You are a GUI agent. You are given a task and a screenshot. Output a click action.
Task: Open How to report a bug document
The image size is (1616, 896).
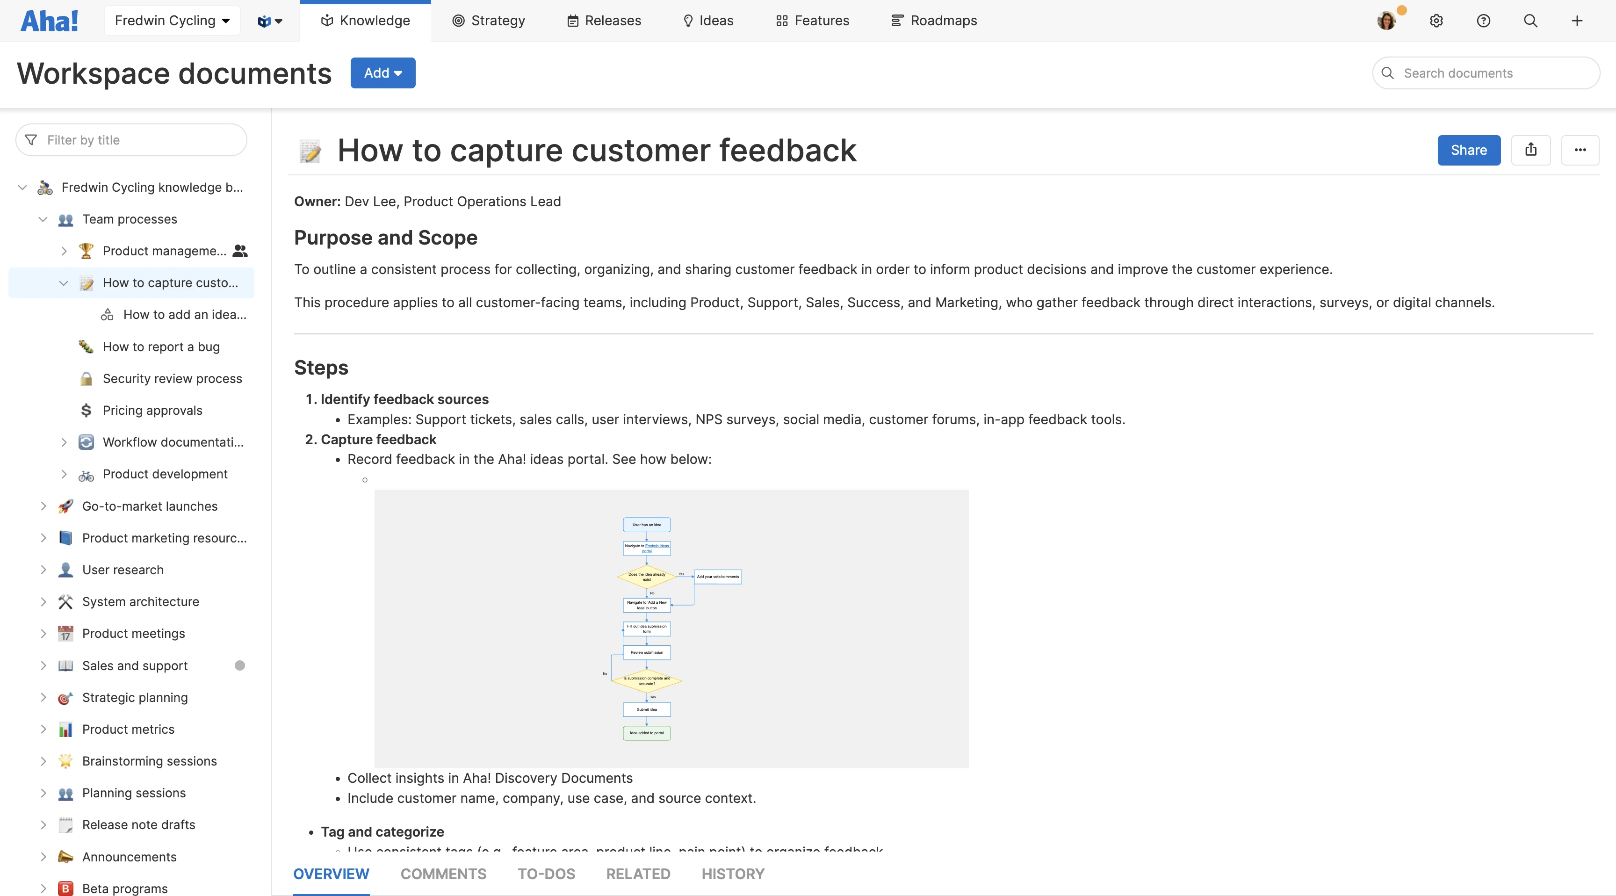click(x=161, y=347)
